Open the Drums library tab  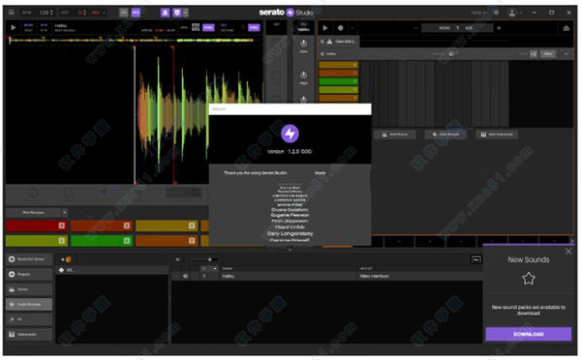(x=29, y=289)
